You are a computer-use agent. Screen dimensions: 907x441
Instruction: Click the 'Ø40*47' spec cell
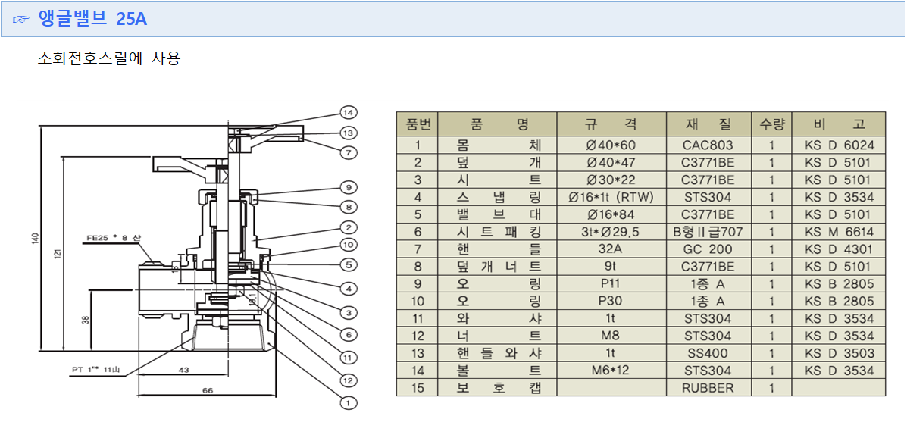611,163
